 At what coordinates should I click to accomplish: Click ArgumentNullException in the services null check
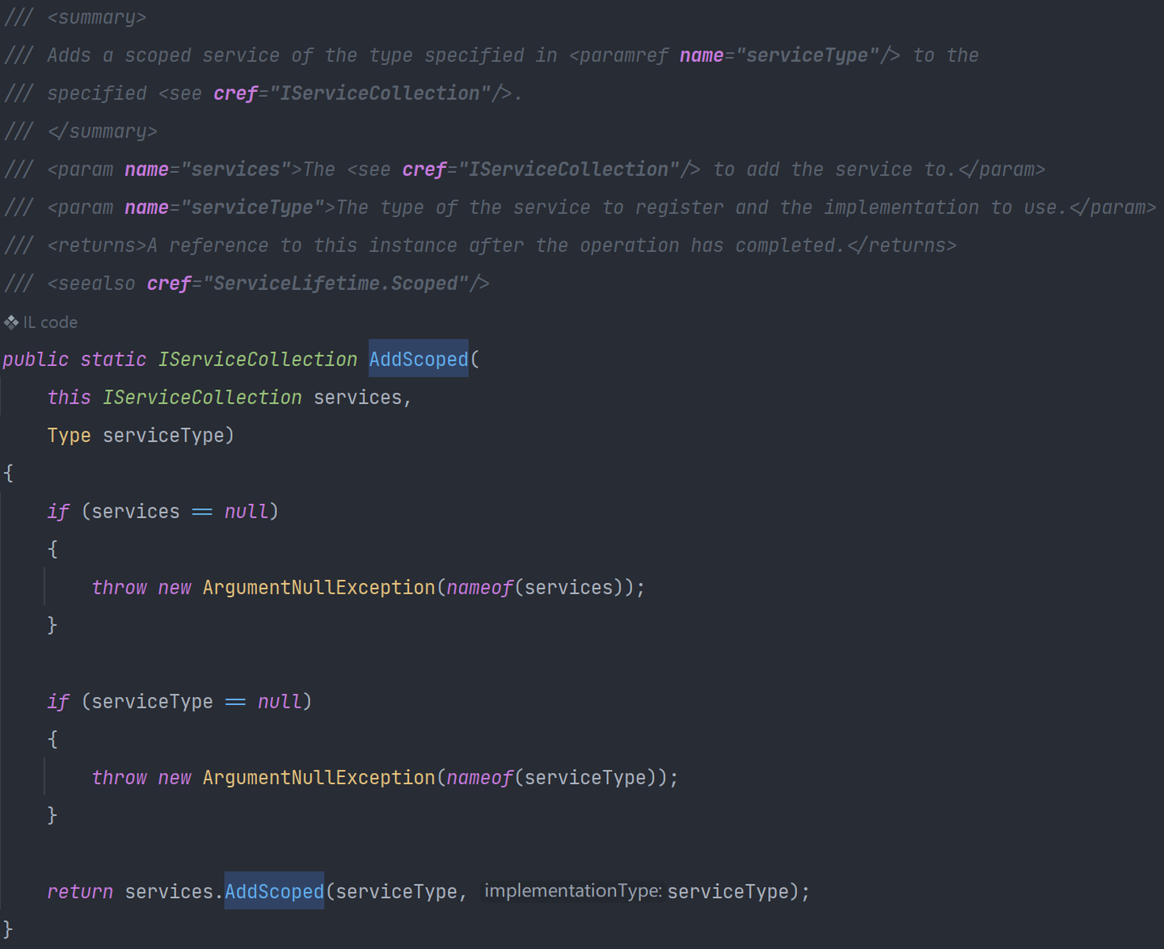pos(318,587)
